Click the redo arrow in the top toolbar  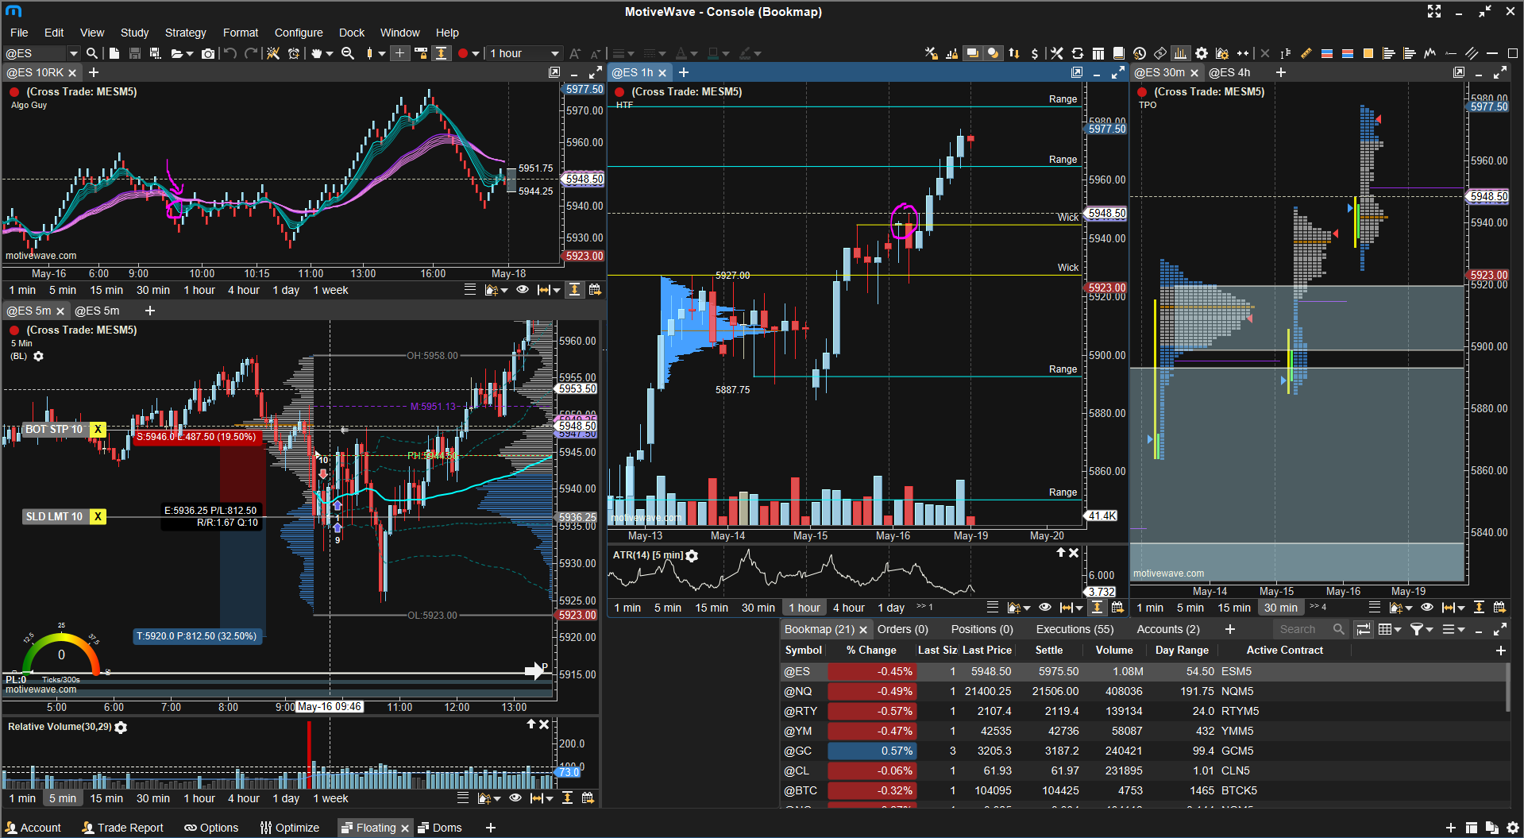point(251,53)
